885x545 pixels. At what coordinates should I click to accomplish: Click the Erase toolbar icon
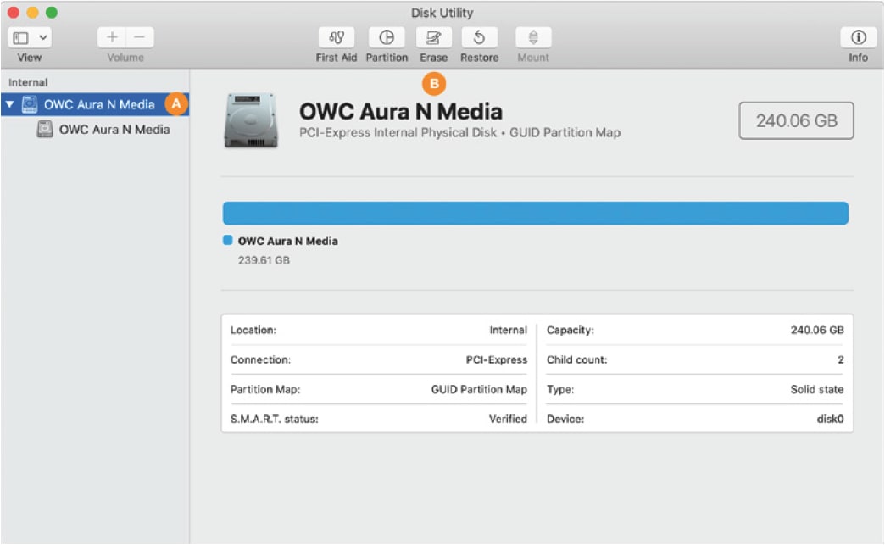point(434,38)
